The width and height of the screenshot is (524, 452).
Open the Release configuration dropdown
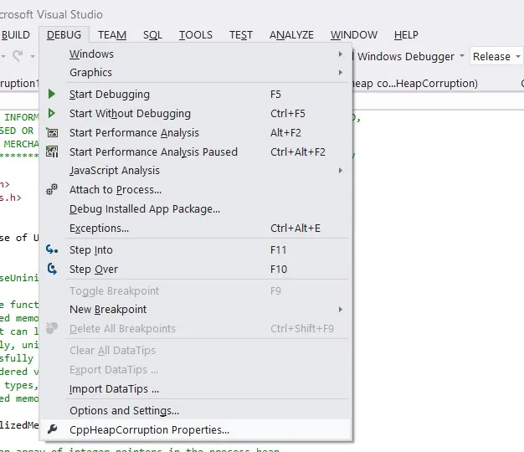[x=496, y=56]
